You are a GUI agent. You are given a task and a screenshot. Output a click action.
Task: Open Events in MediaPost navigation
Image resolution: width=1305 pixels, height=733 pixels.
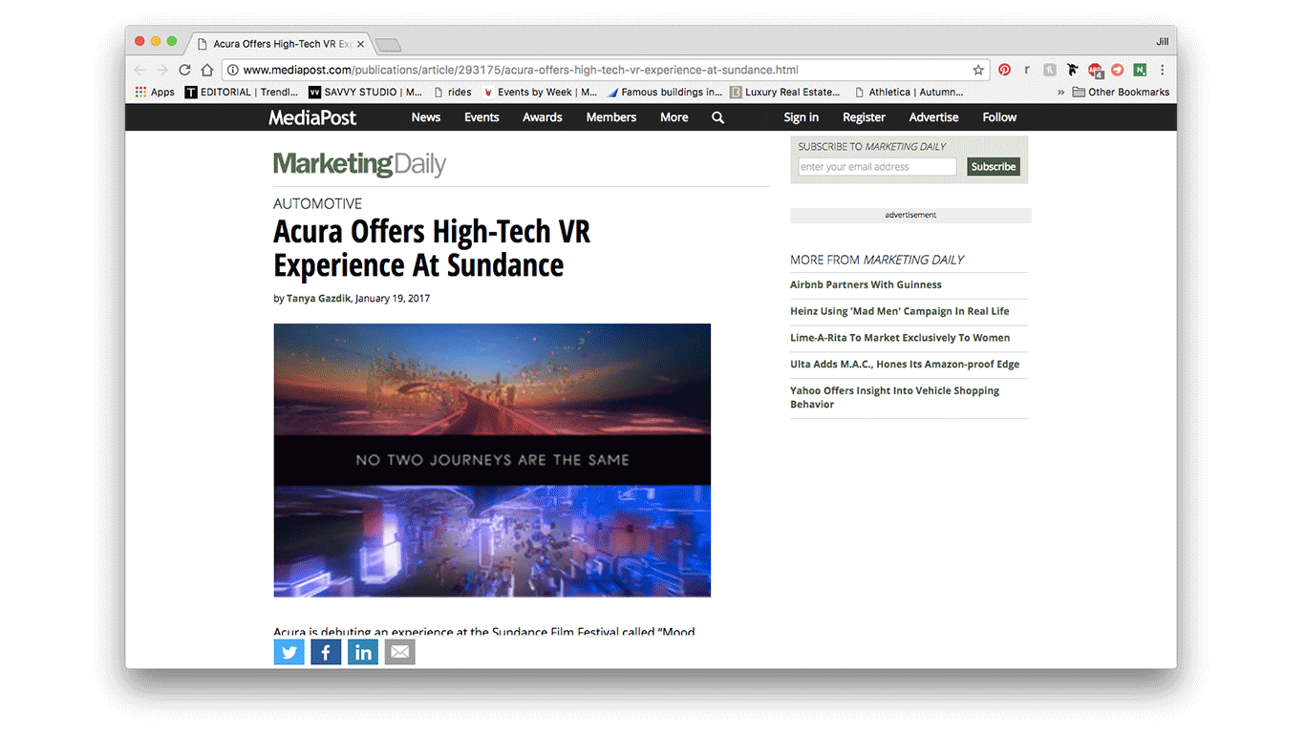click(481, 117)
